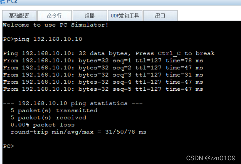
Task: Click the seq=5 ping reply line
Action: tap(103, 89)
